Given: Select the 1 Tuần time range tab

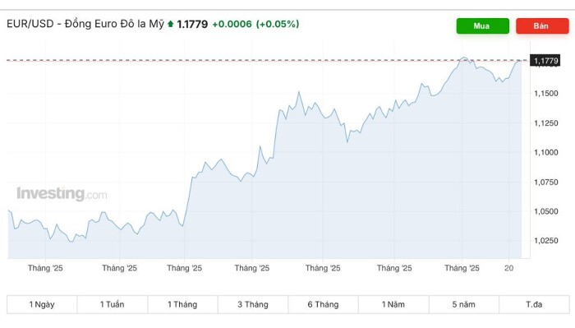Looking at the screenshot, I should pyautogui.click(x=113, y=304).
